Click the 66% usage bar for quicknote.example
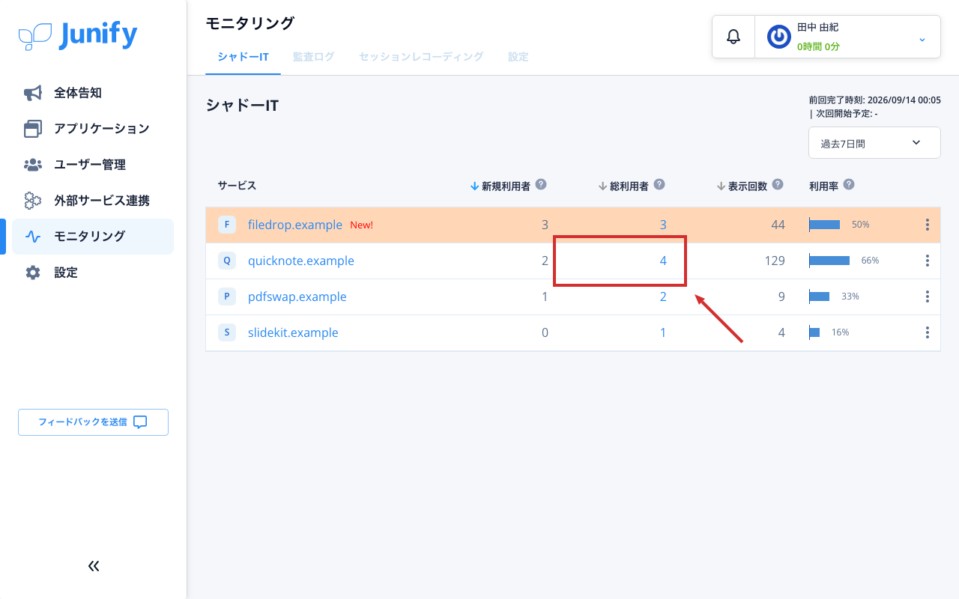 [829, 261]
